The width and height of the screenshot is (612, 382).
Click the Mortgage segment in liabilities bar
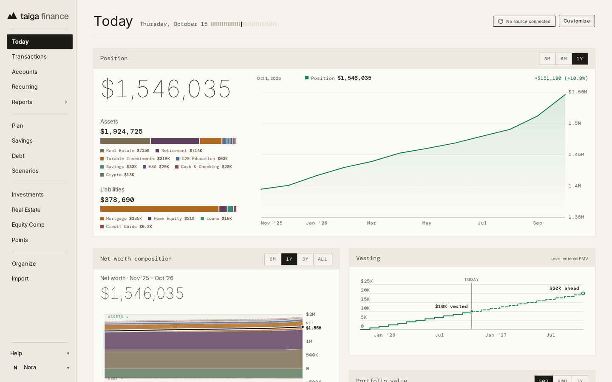tap(159, 209)
